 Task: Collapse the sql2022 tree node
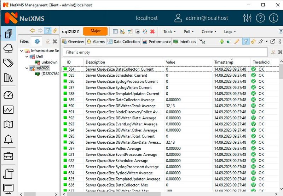[27, 68]
